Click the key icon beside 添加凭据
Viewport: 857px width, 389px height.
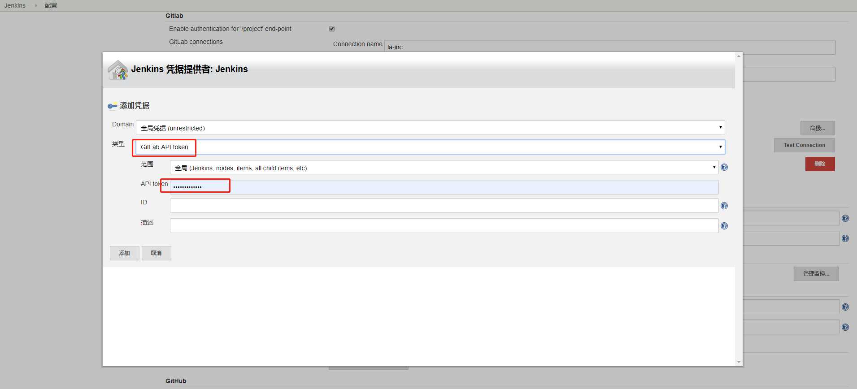pyautogui.click(x=113, y=106)
